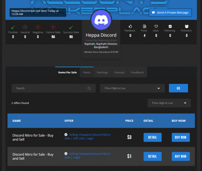Switch to the Items For Sale tab
Image resolution: width=202 pixels, height=171 pixels.
click(x=67, y=72)
